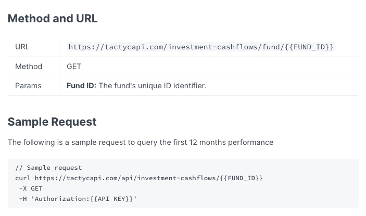This screenshot has width=366, height=216.
Task: Click the "Sample Request" heading
Action: coord(52,122)
